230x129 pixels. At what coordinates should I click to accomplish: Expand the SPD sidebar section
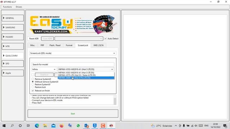(13, 64)
